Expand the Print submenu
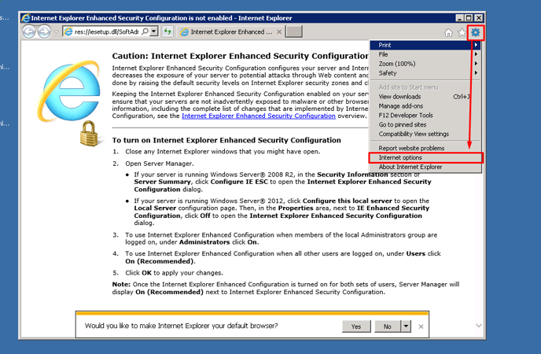The image size is (541, 354). point(425,45)
